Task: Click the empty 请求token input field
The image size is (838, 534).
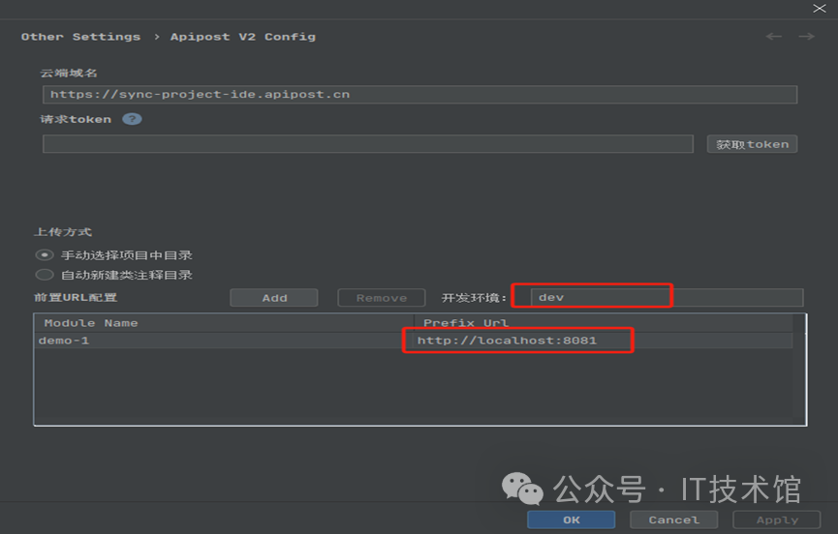Action: (x=368, y=144)
